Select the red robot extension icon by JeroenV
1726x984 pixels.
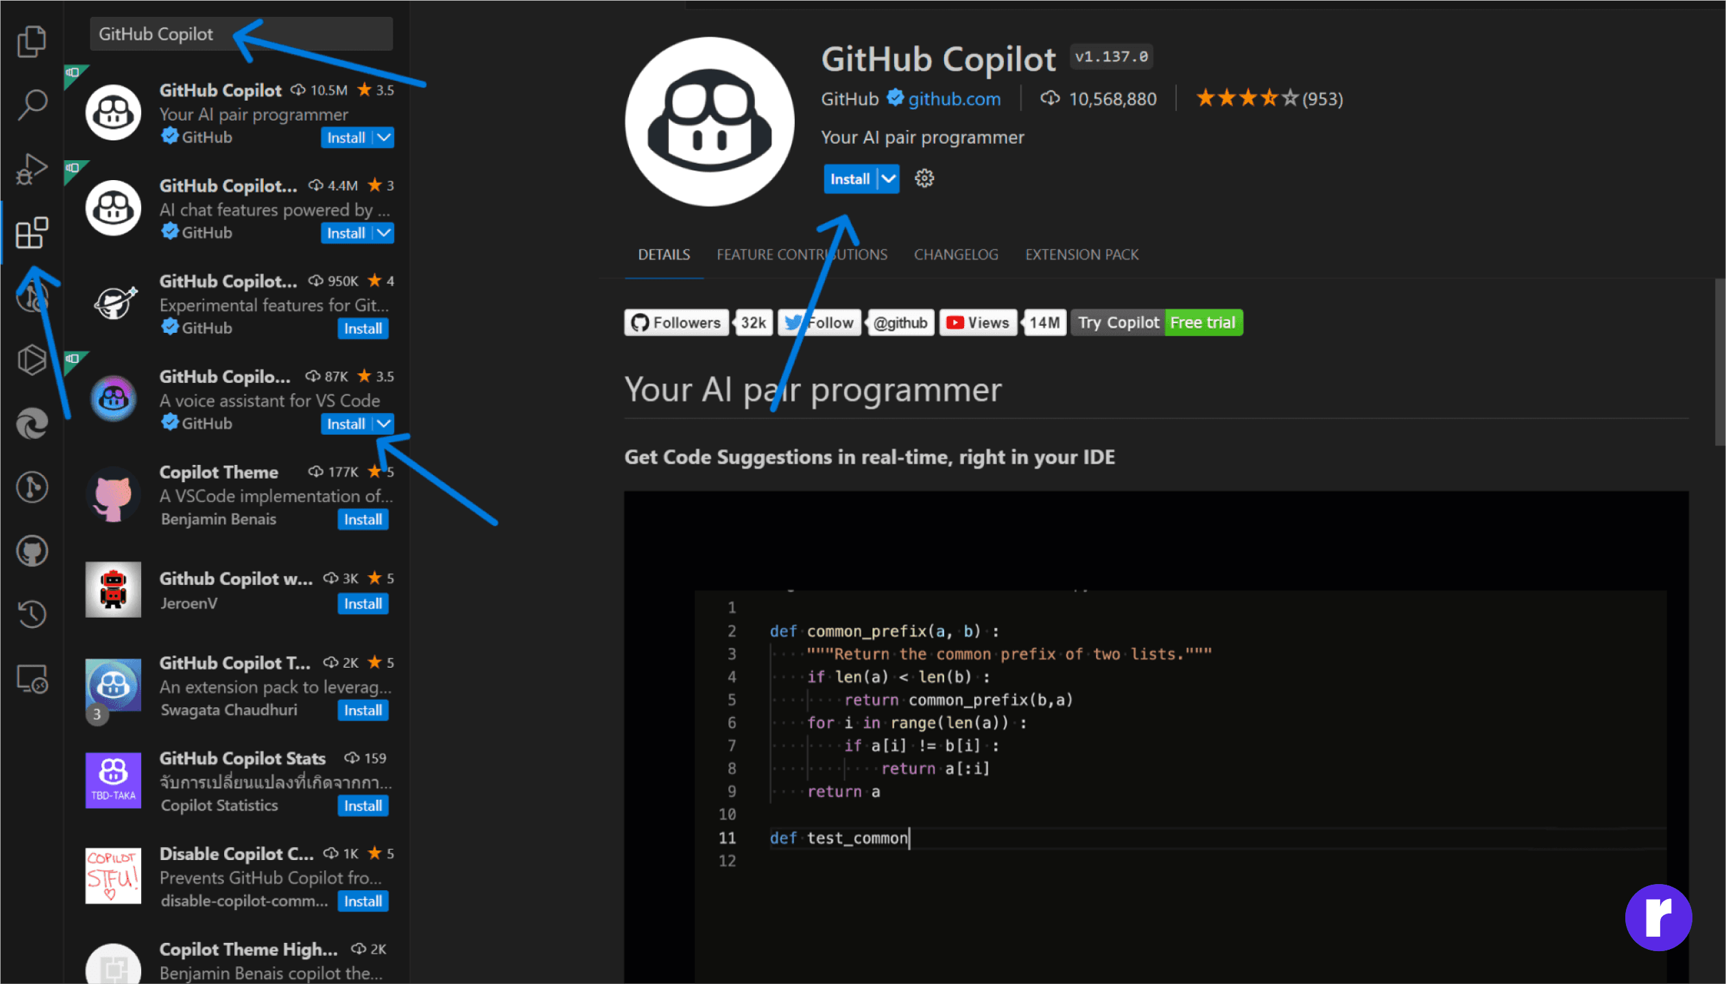coord(113,589)
